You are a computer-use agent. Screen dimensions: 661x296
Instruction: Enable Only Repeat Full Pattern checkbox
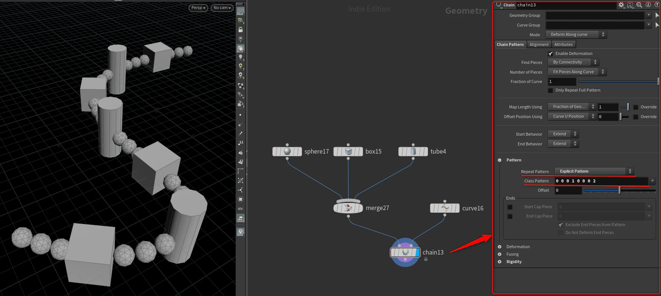550,90
